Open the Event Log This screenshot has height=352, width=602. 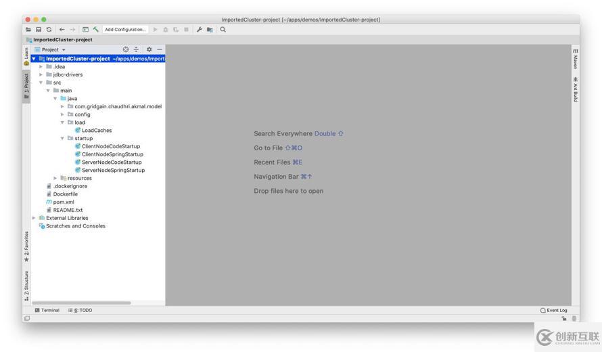(553, 310)
